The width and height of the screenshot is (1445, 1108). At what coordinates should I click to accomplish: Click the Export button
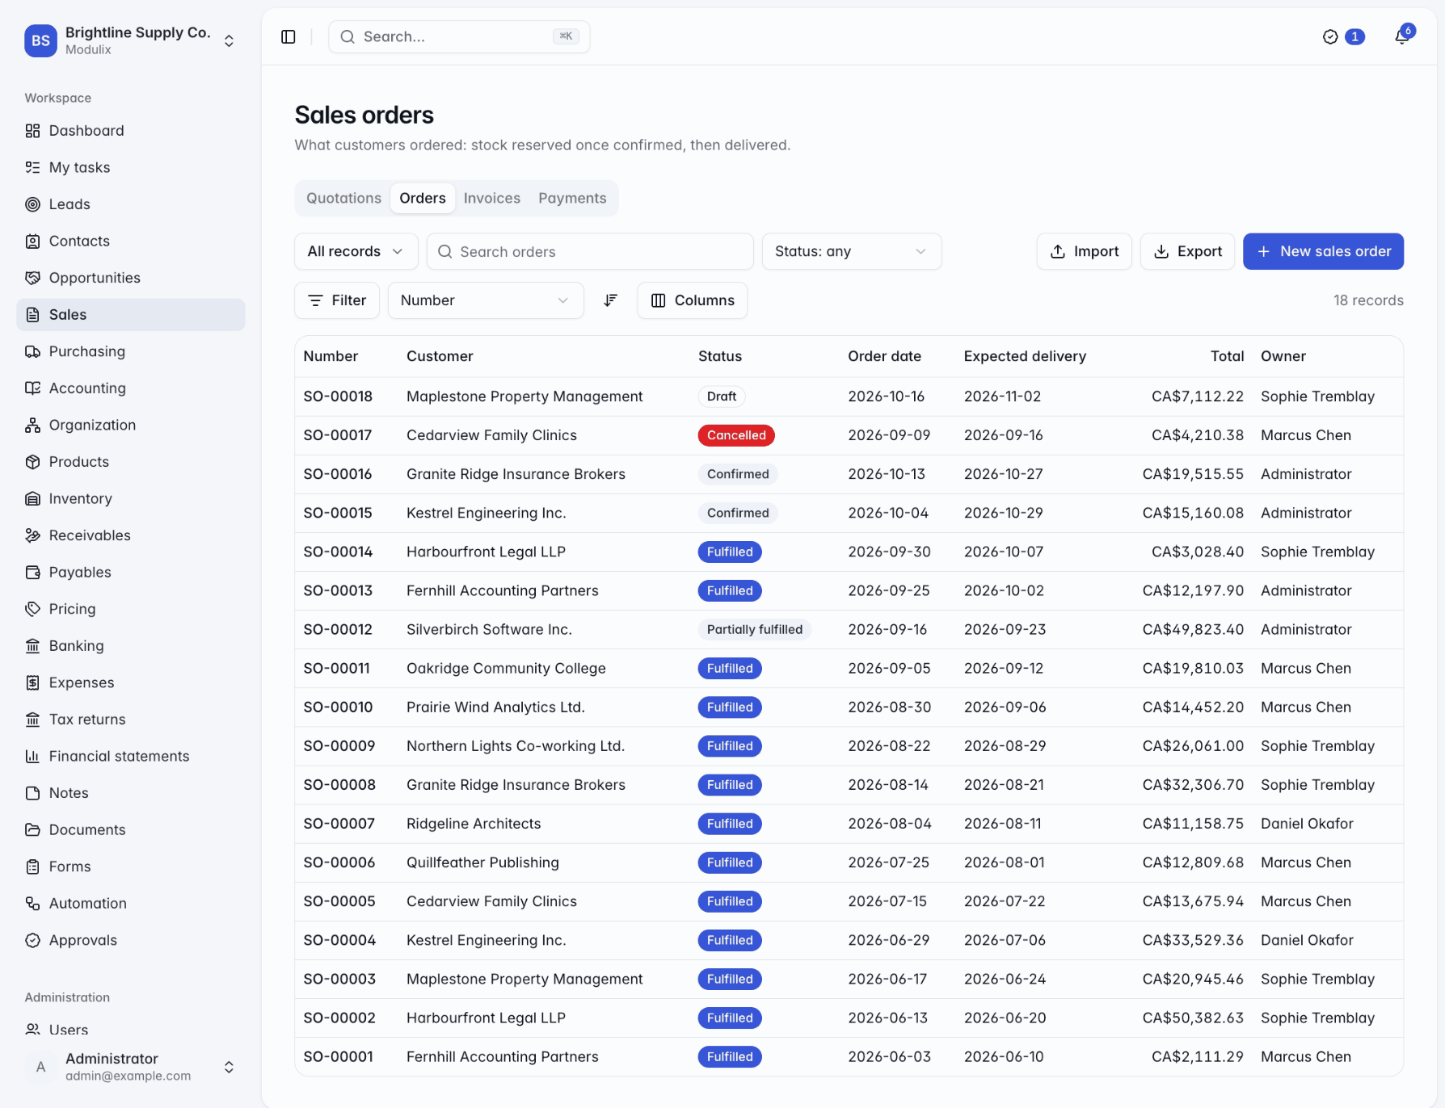(1187, 252)
